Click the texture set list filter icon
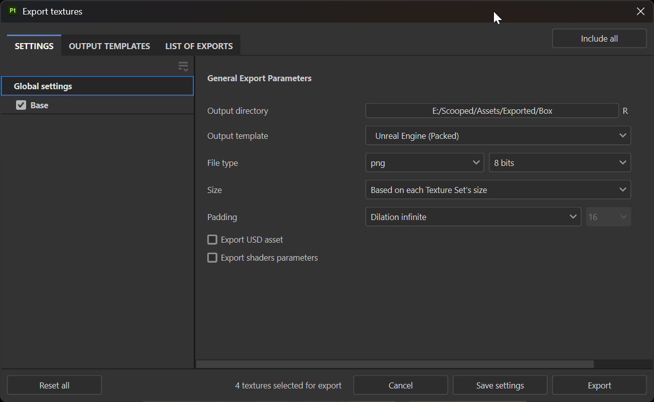Image resolution: width=654 pixels, height=402 pixels. (183, 66)
